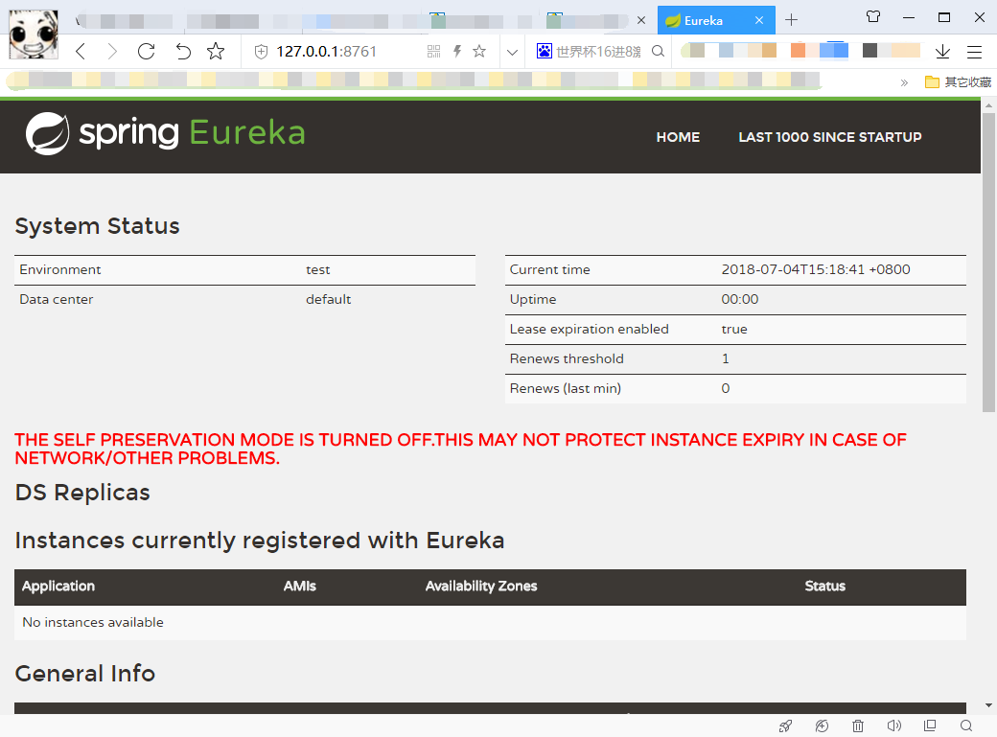
Task: Click the Renews (last min) value 0
Action: click(x=726, y=388)
